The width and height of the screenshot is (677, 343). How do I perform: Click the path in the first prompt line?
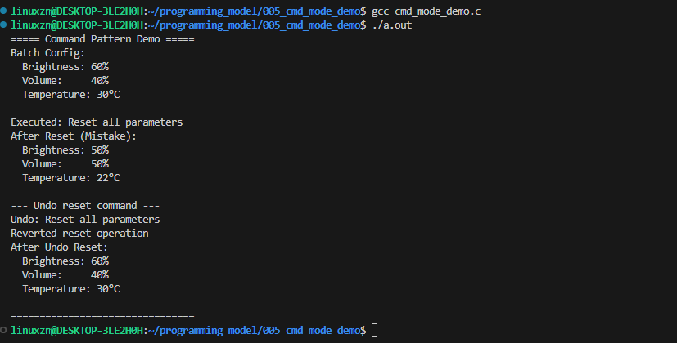tap(254, 11)
